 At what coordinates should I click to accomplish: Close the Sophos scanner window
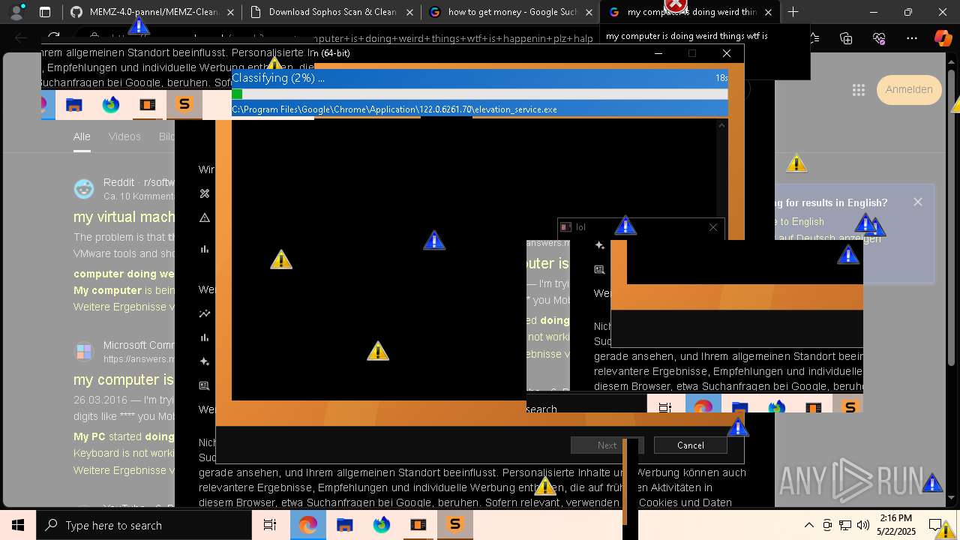(x=726, y=53)
